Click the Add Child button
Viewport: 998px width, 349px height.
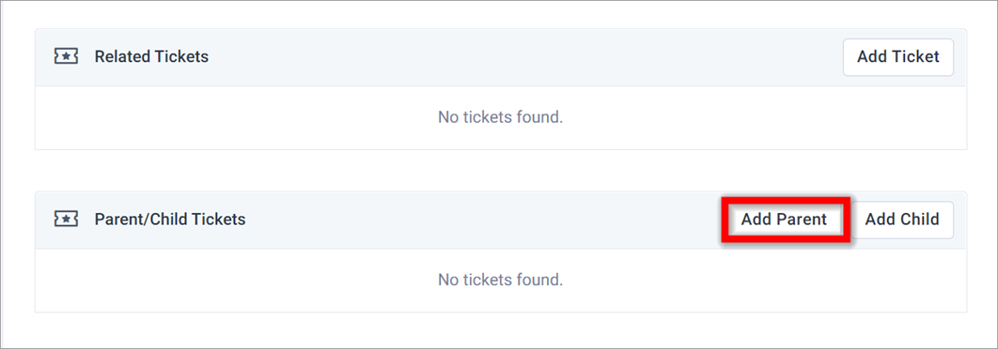902,220
